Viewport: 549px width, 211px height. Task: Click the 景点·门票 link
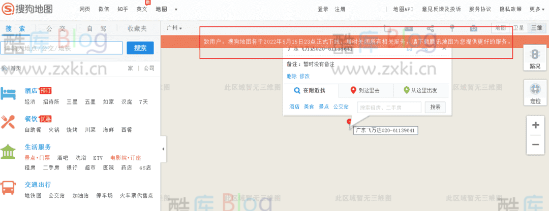click(37, 158)
